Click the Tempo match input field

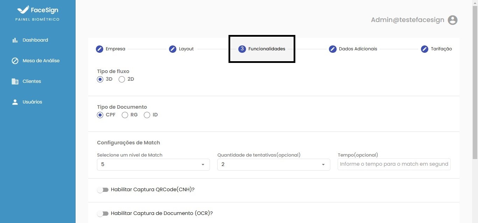[x=394, y=164]
